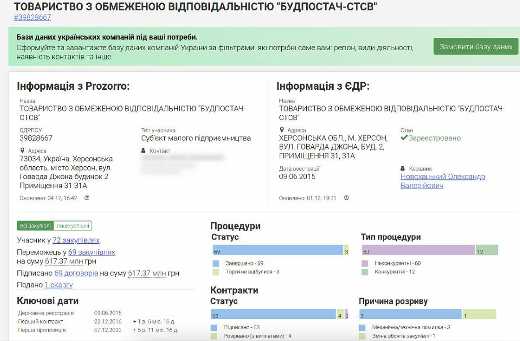520x341 pixels.
Task: Click the yellow-green swatch for 'Торги не відбулися'
Action: pyautogui.click(x=216, y=272)
